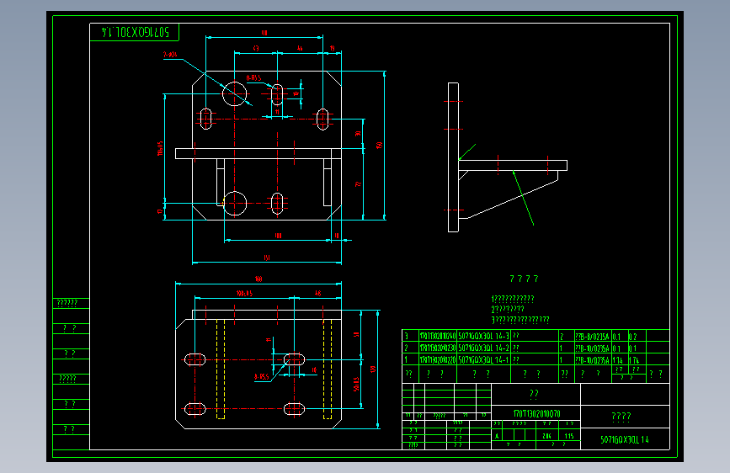This screenshot has height=473, width=730.
Task: Click the 151 overall width dimension
Action: tap(267, 258)
